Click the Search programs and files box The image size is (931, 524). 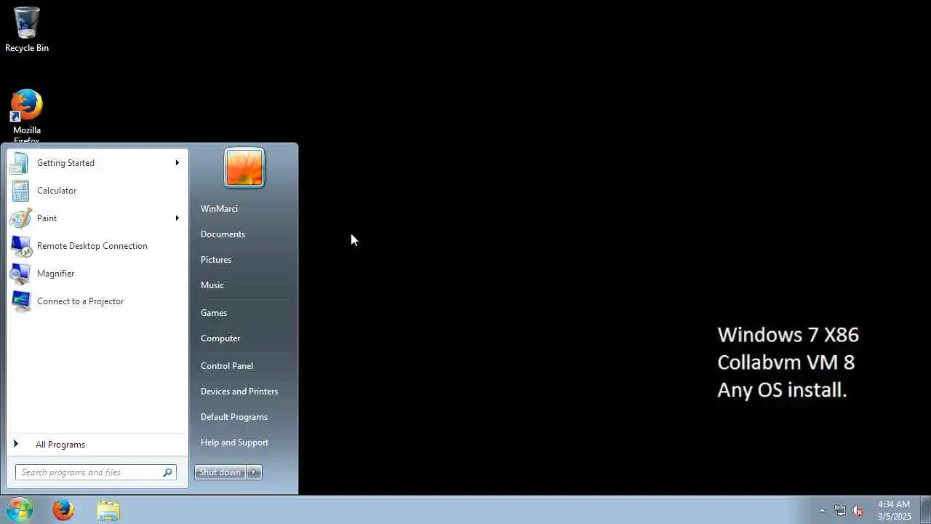click(x=96, y=472)
